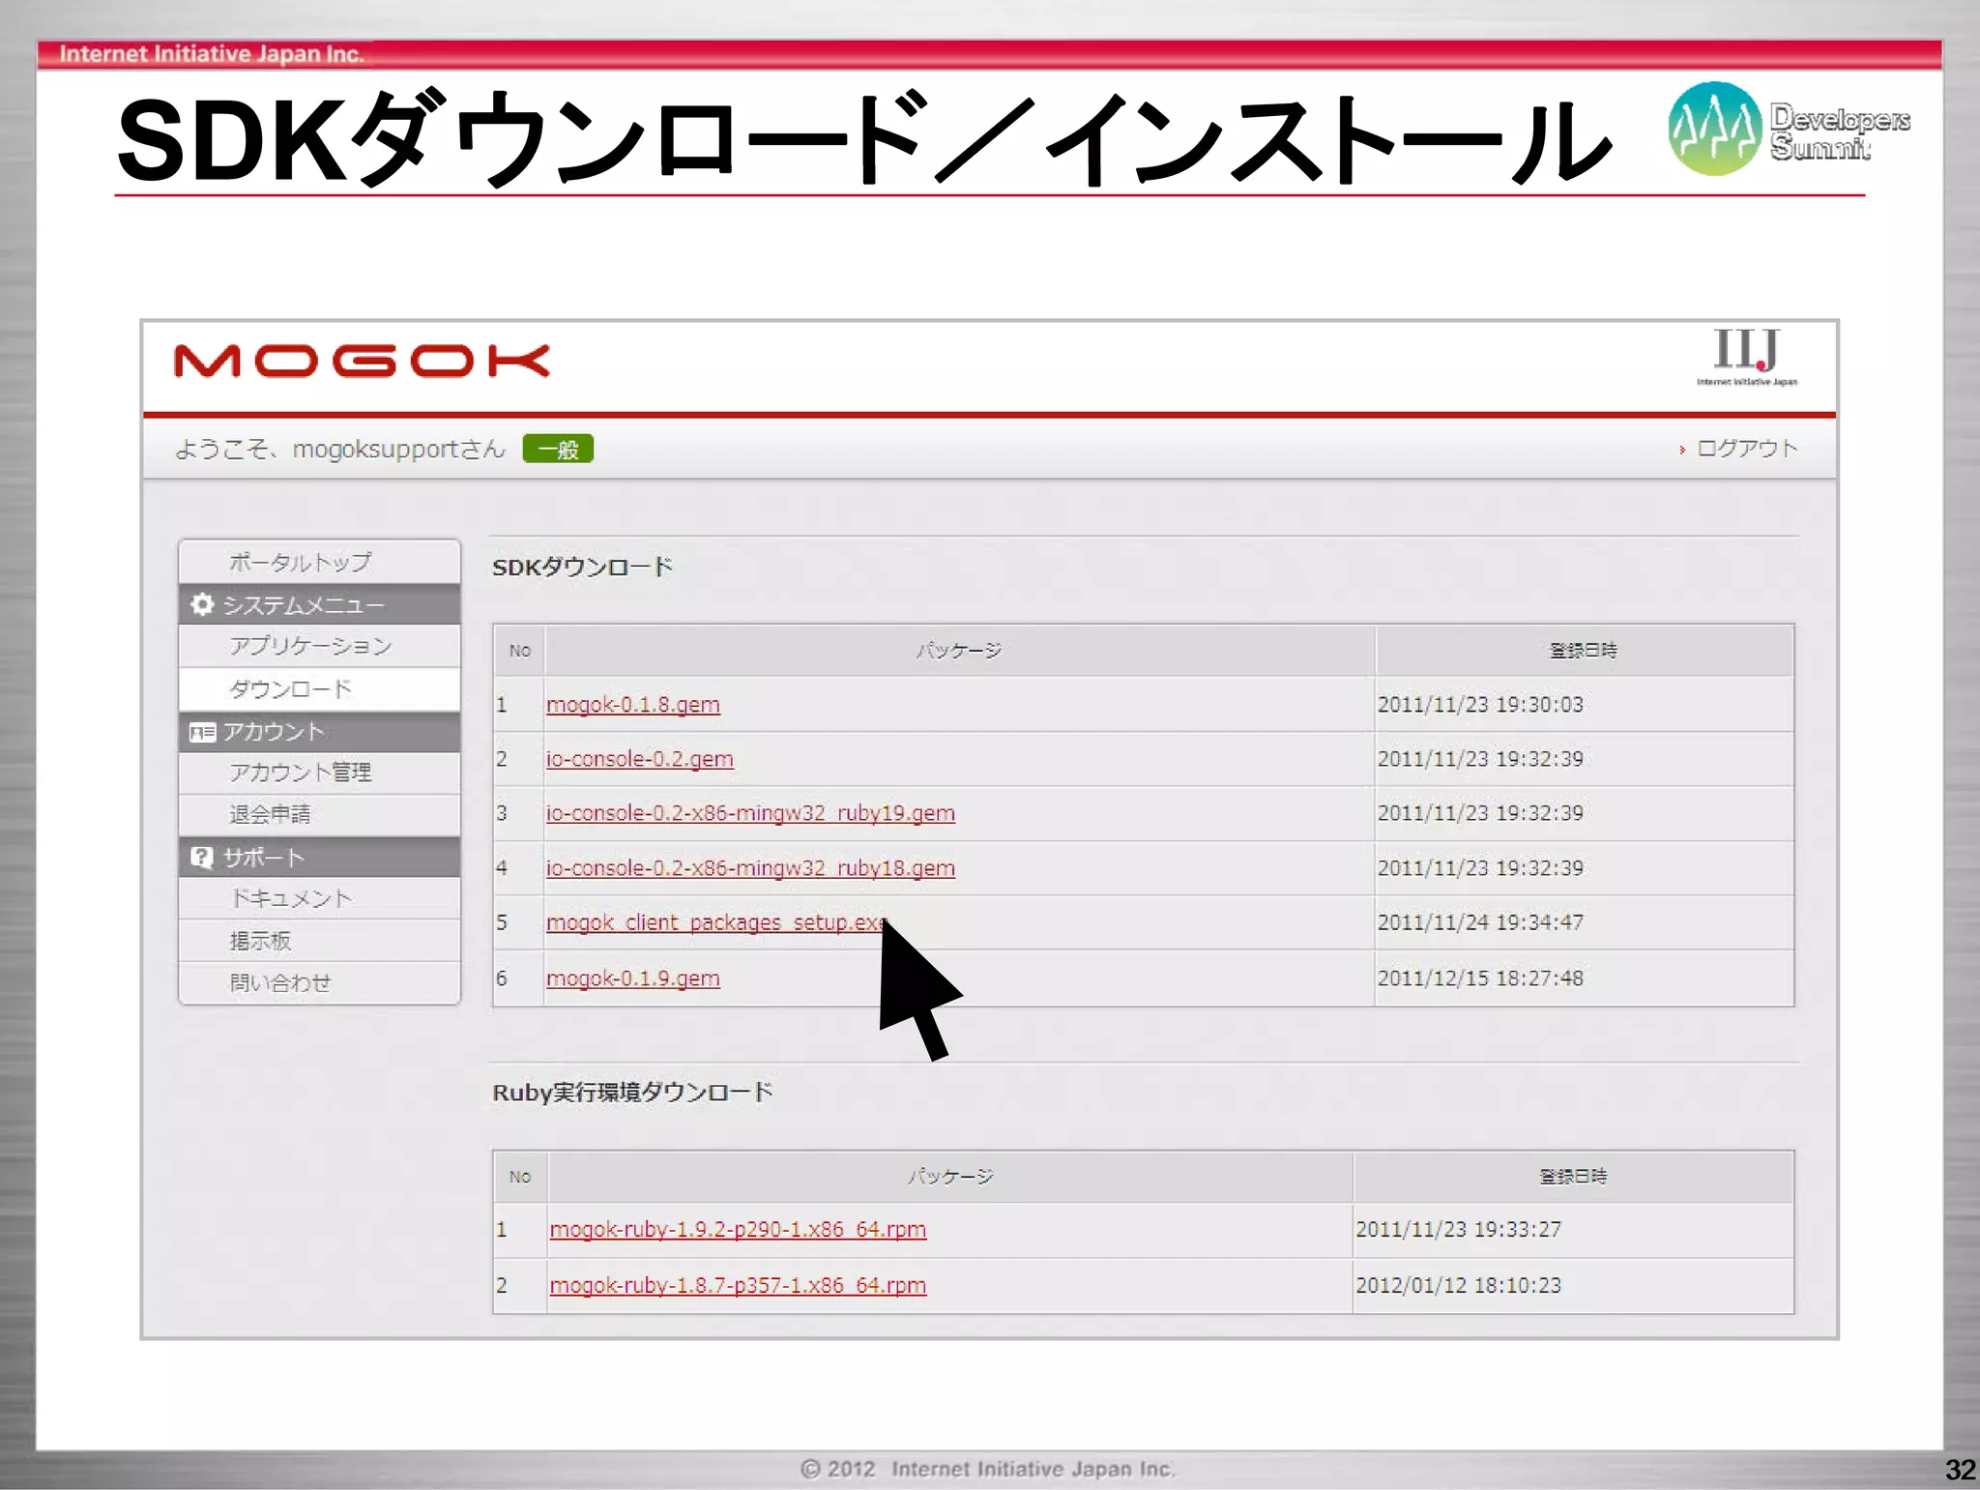The image size is (1980, 1490).
Task: Click date 2012/01/12 18:10:23
Action: (1458, 1285)
